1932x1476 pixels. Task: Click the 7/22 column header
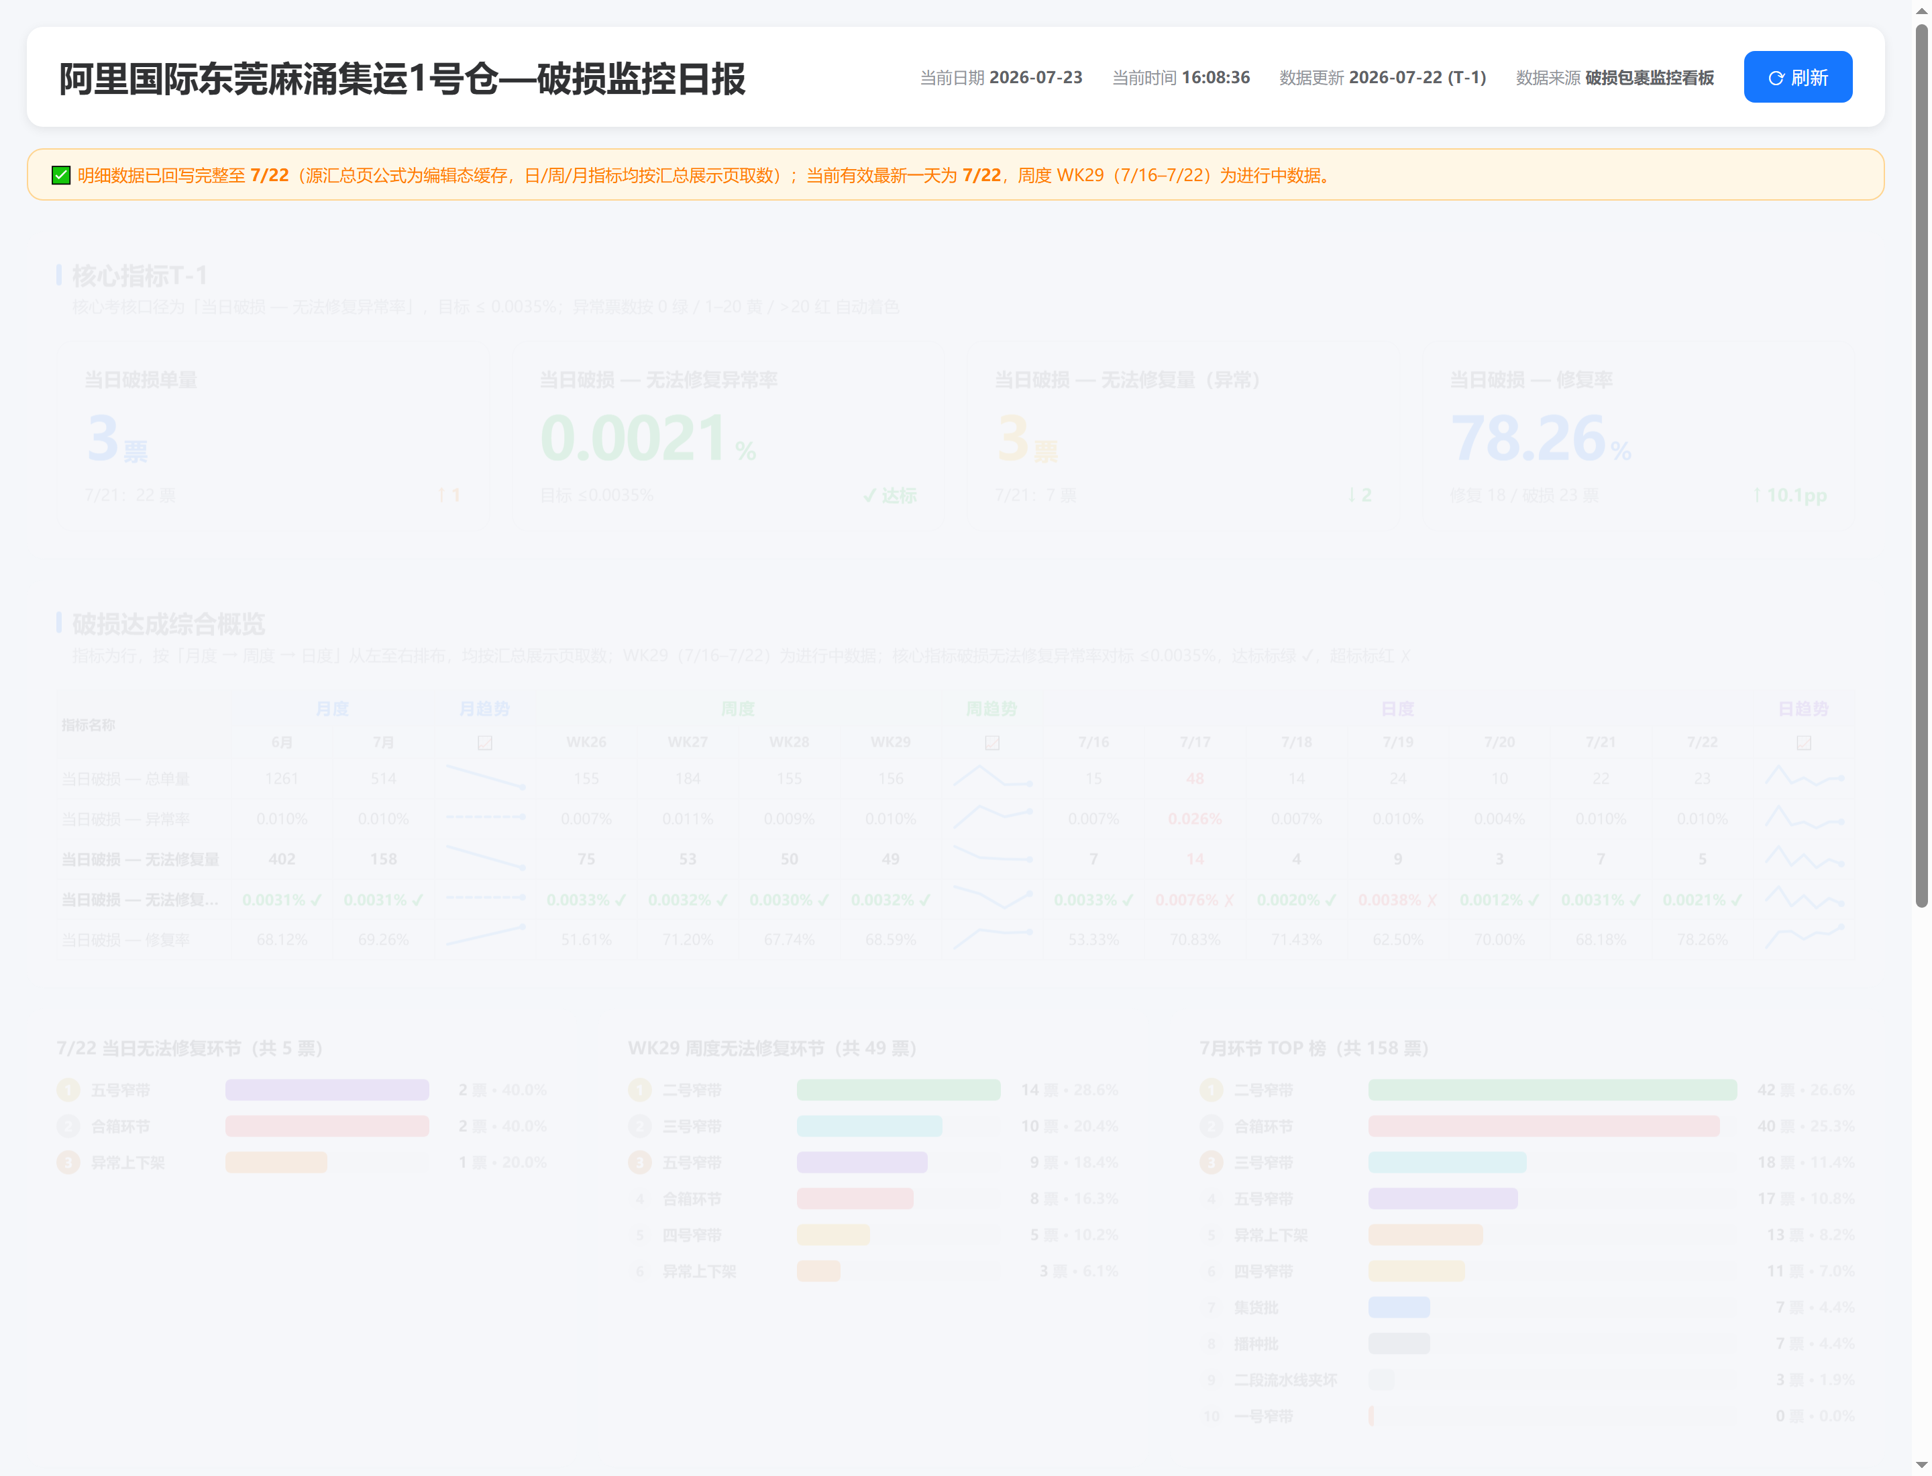tap(1702, 743)
